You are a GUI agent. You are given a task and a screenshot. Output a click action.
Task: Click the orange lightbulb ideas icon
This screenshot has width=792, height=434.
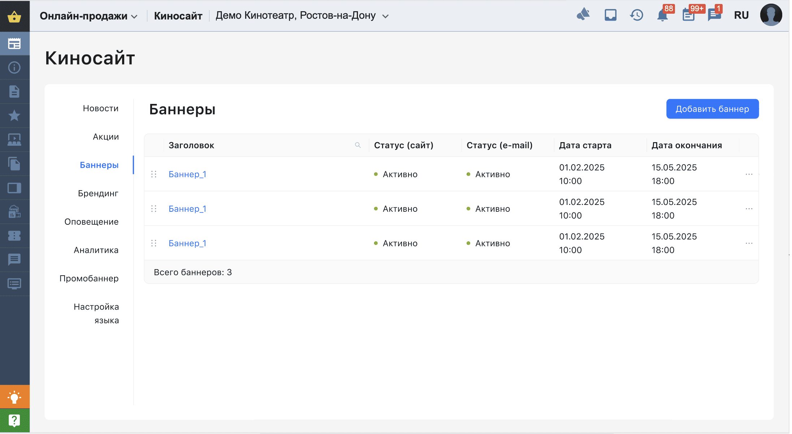(x=14, y=397)
